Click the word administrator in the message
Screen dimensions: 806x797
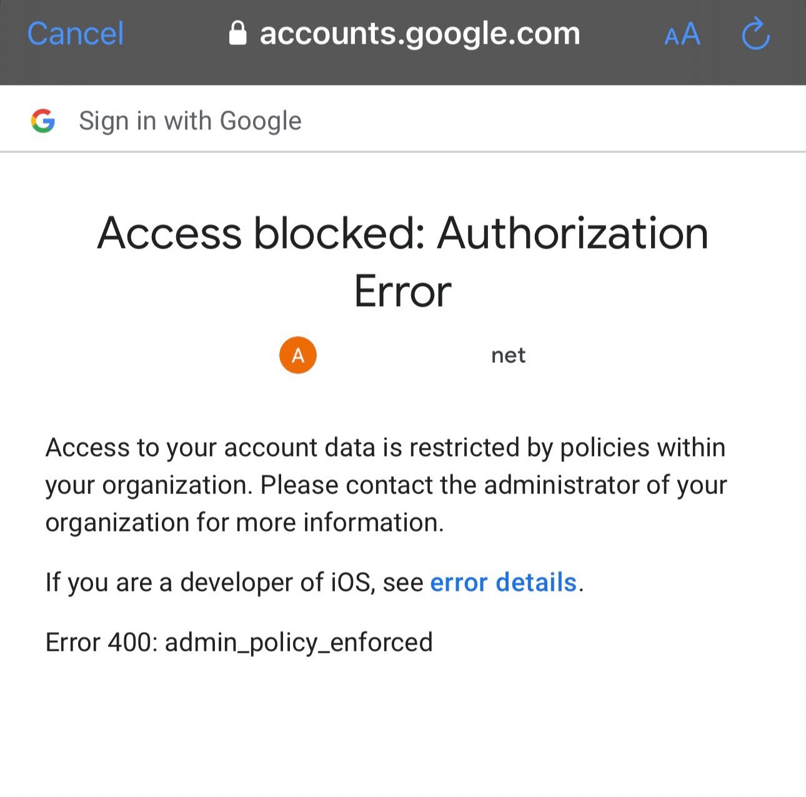coord(562,485)
